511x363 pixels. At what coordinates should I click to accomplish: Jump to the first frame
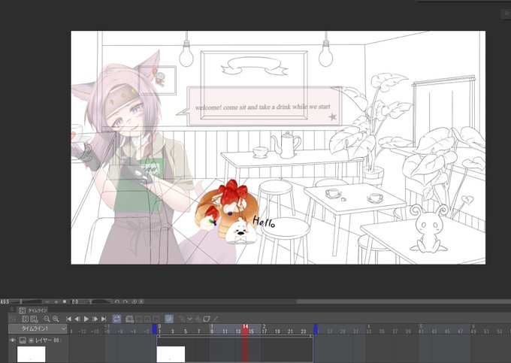pos(69,319)
